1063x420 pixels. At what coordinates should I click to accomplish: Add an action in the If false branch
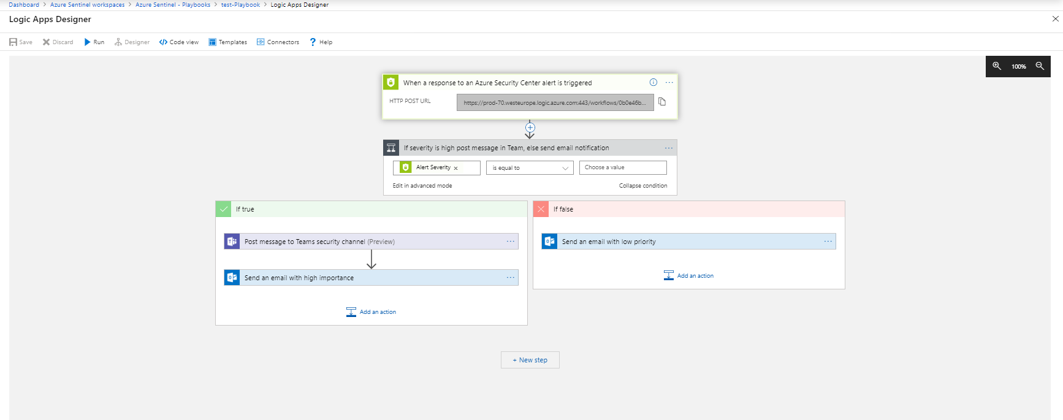click(x=689, y=276)
